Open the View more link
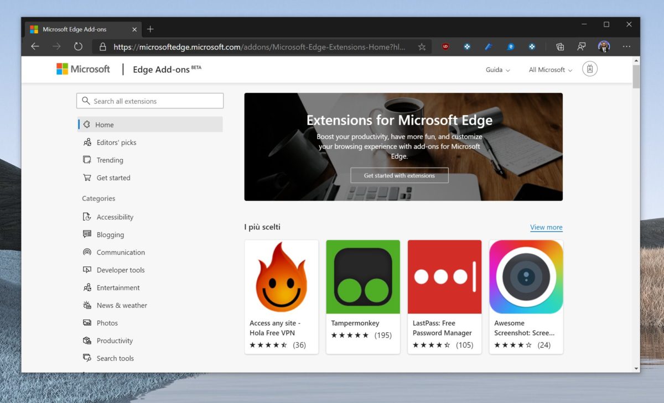 pyautogui.click(x=546, y=227)
